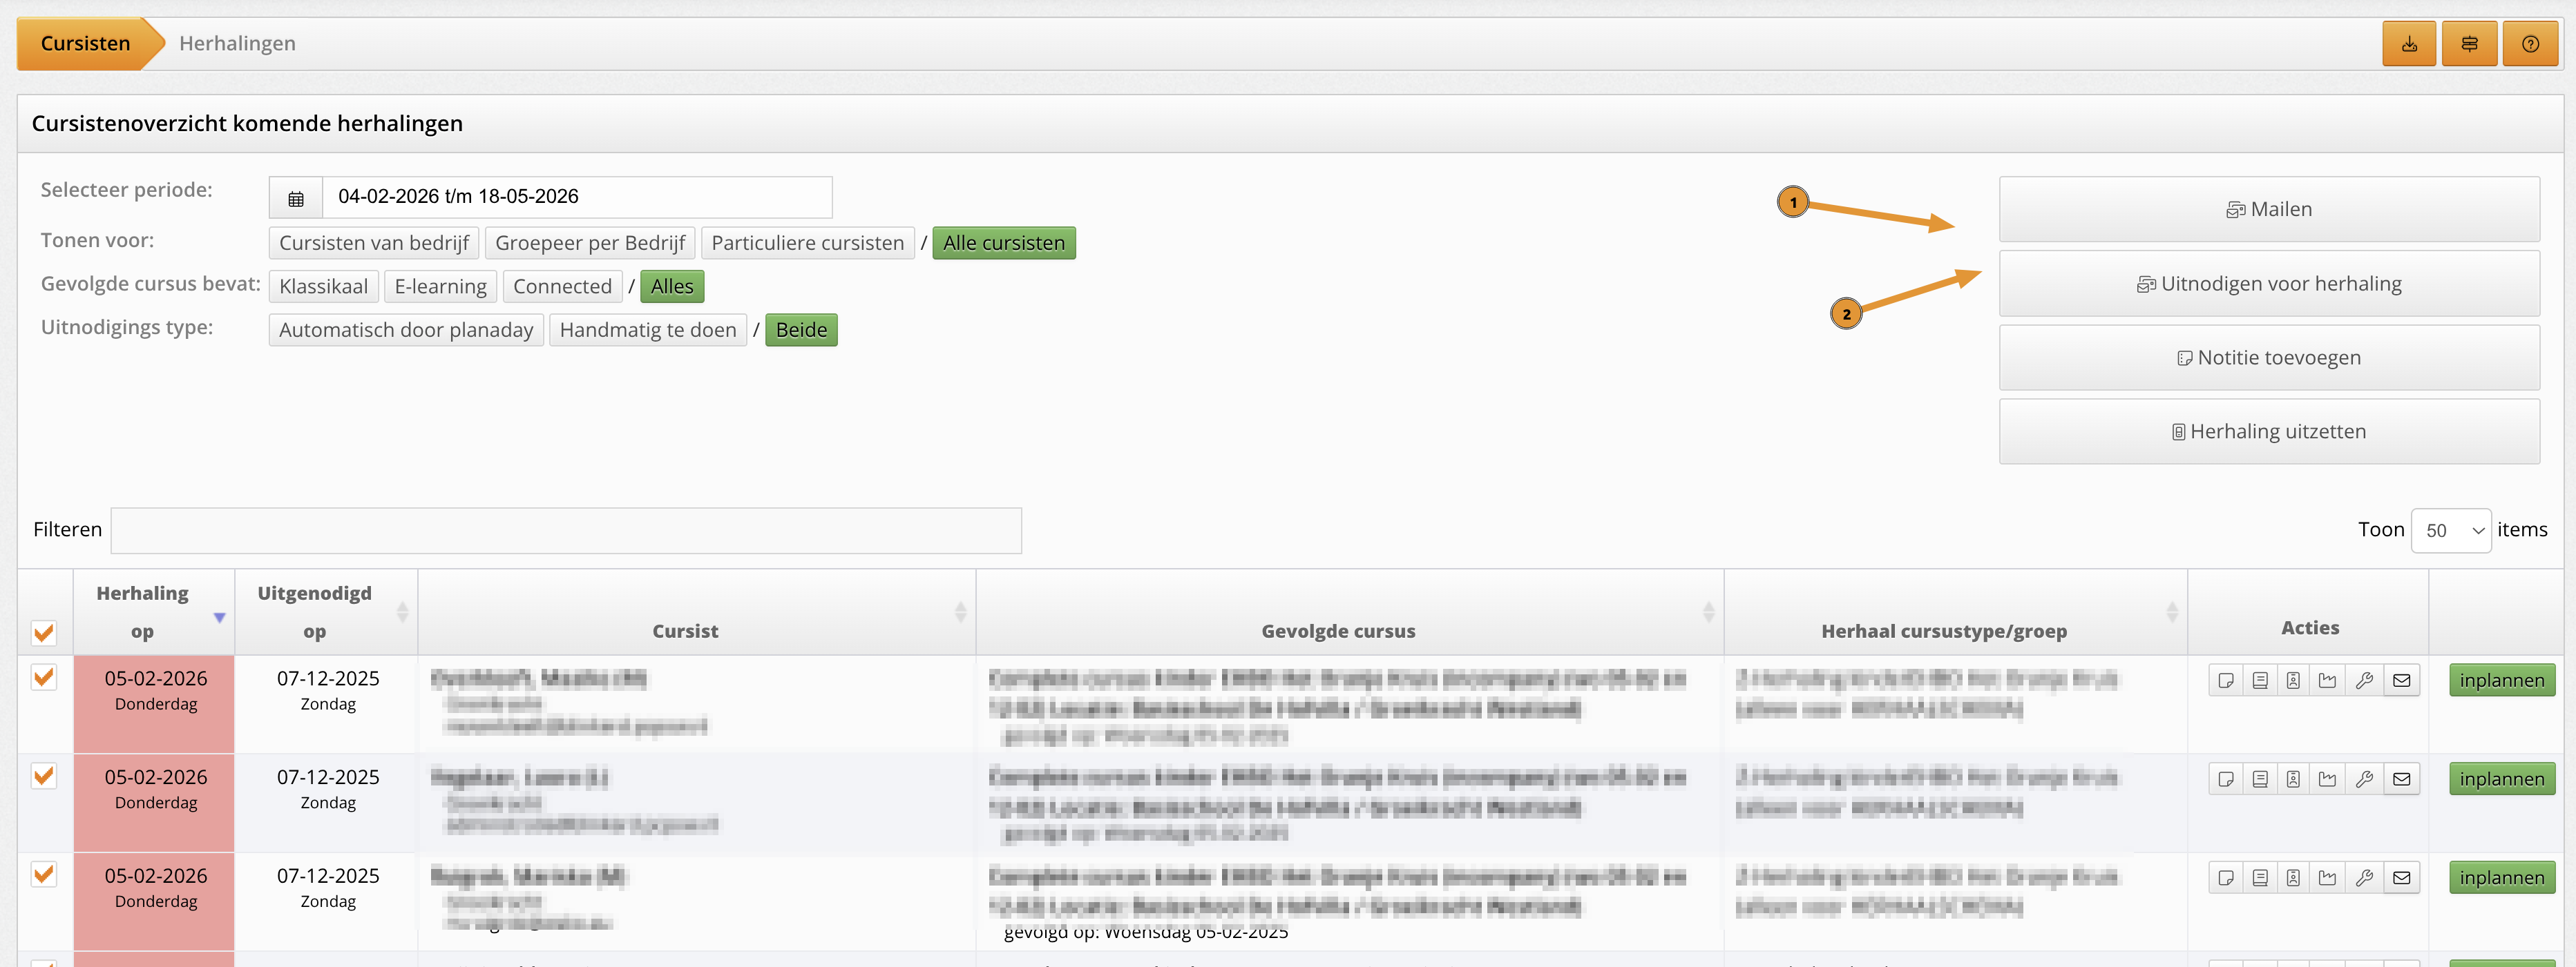Uncheck the first row checkbox
Viewport: 2576px width, 967px height.
coord(44,677)
